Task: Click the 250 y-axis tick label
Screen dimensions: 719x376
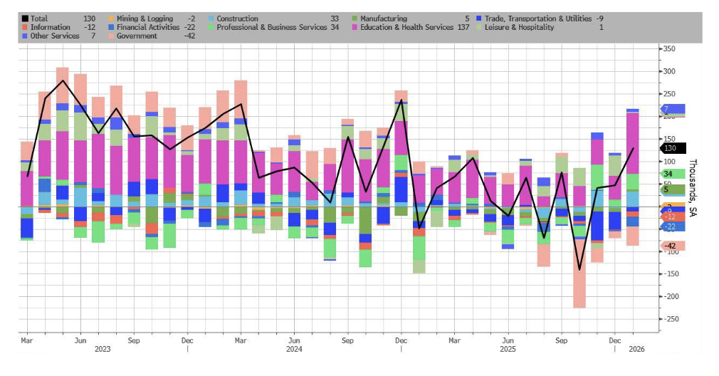Action: [x=669, y=94]
